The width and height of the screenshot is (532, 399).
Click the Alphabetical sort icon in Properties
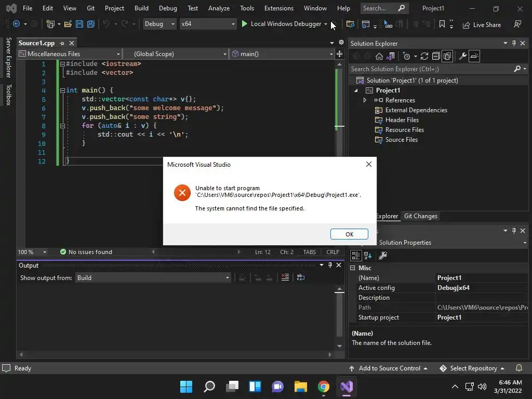tap(368, 256)
